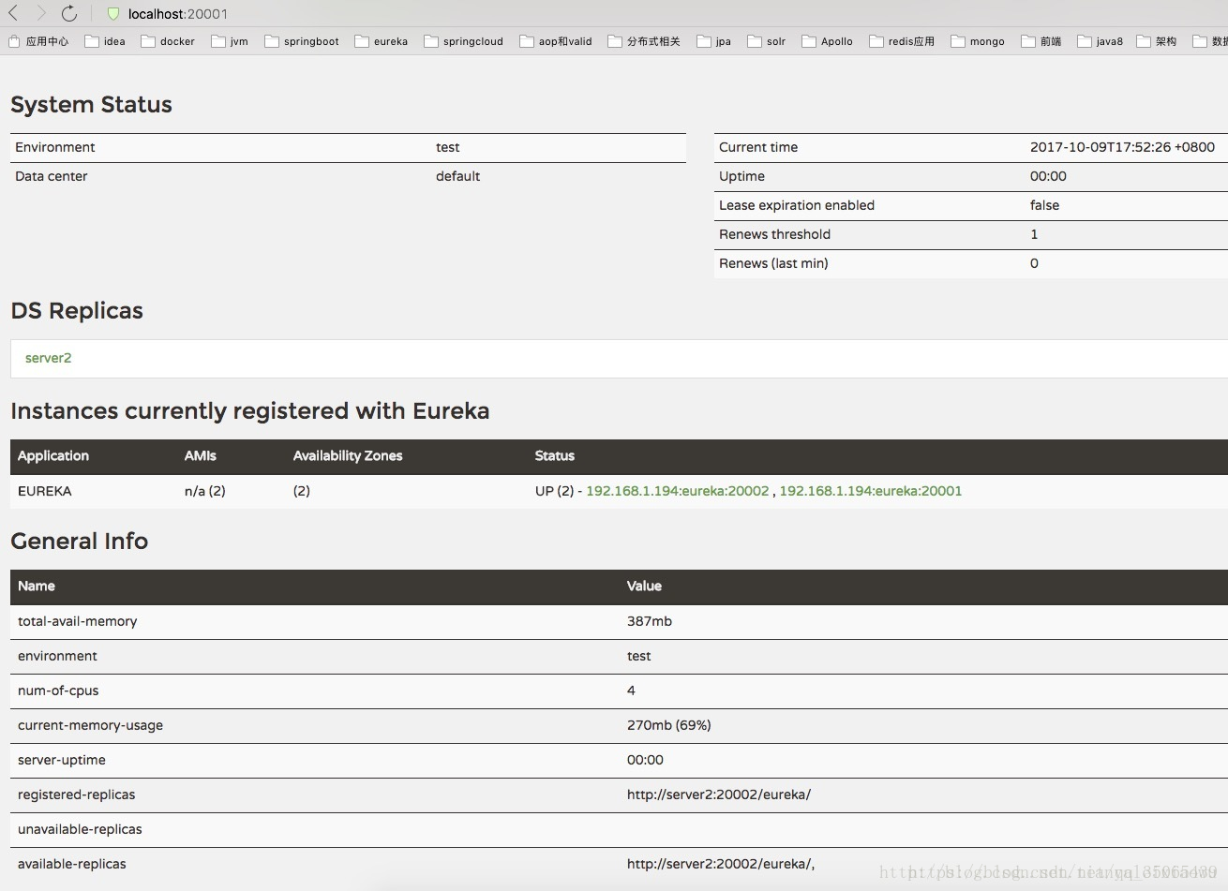Click the Data center label
This screenshot has height=891, width=1228.
[x=52, y=176]
